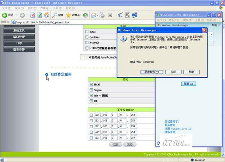Click the Mail envelope toolbar icon

[94, 15]
